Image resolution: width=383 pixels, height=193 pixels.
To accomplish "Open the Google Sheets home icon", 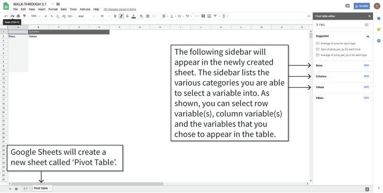I will pyautogui.click(x=6, y=6).
